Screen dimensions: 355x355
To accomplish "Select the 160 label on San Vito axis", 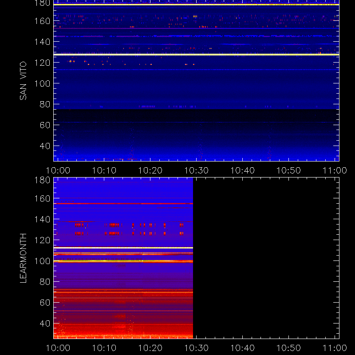I will (42, 21).
